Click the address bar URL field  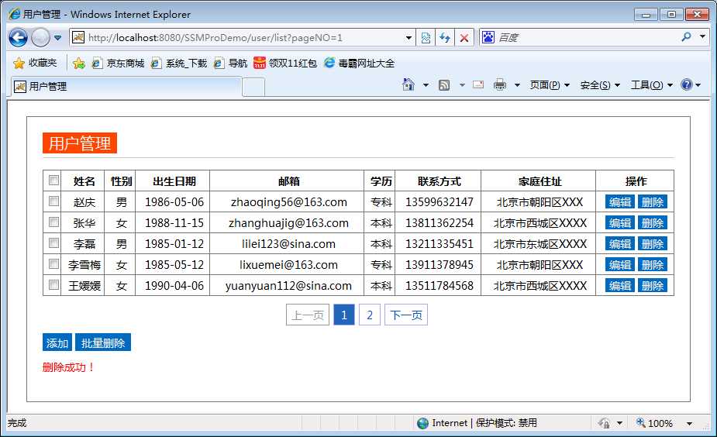click(x=243, y=37)
